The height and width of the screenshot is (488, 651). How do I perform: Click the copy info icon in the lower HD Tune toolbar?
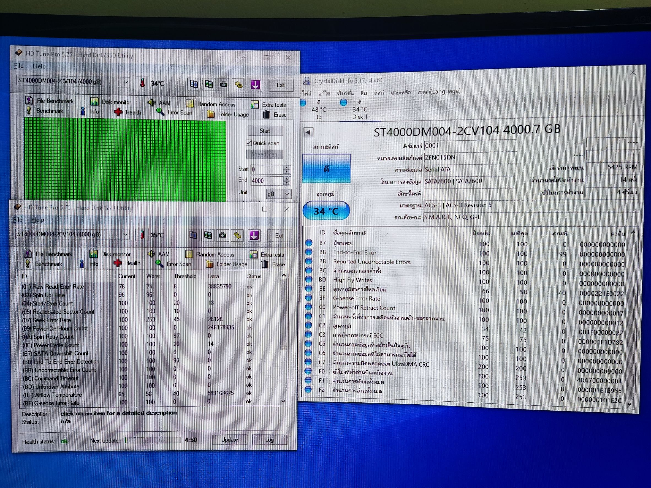tap(193, 235)
